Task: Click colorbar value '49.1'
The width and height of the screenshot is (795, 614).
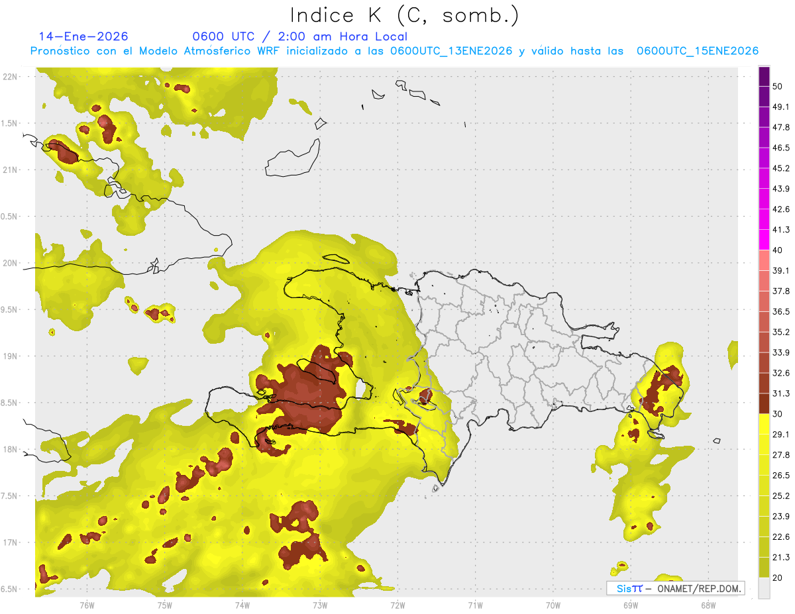Action: (x=781, y=107)
